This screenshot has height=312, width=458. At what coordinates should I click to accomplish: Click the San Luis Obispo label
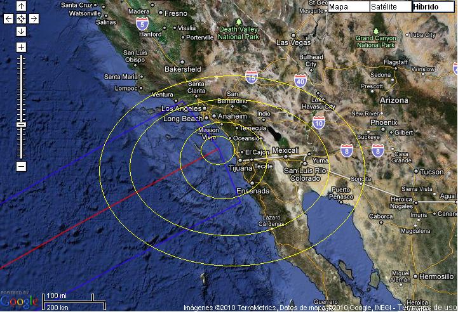135,56
